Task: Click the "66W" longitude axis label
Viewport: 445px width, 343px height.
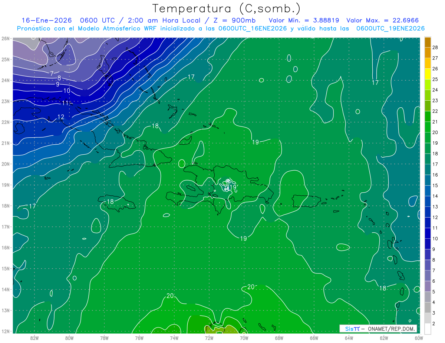Action: [314, 338]
